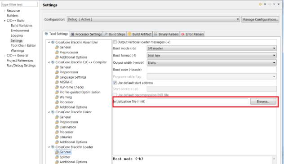The width and height of the screenshot is (284, 164).
Task: Click the Build Artifact tab icon
Action: 129,34
